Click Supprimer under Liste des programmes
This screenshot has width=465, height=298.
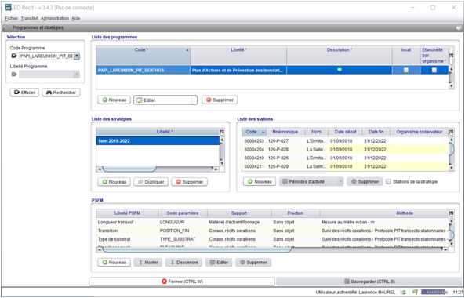[x=220, y=100]
